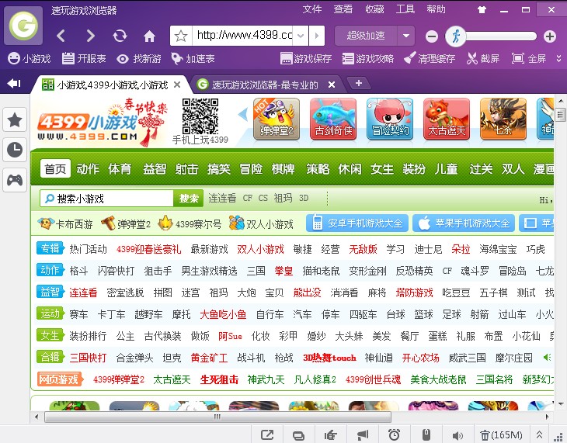This screenshot has height=443, width=567.
Task: Toggle the 超级加速 speed mode button
Action: 366,36
